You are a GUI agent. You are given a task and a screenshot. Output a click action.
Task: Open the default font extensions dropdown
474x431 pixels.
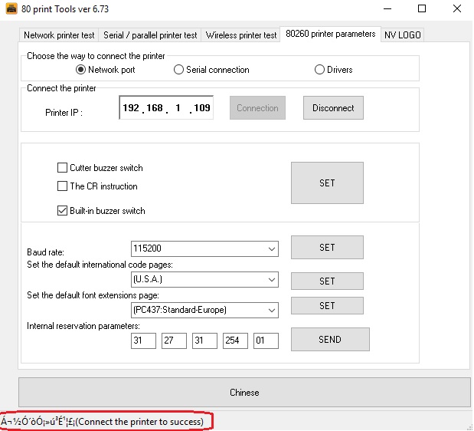(271, 311)
